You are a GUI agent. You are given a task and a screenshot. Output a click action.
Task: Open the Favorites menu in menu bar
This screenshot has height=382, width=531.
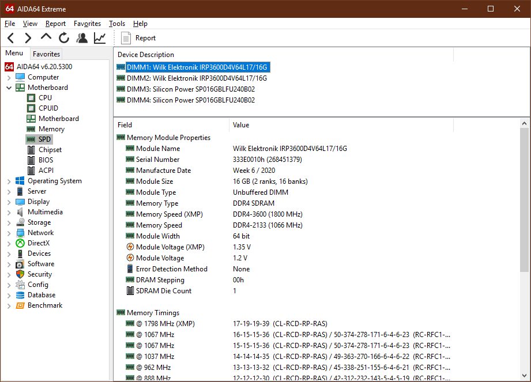coord(88,24)
